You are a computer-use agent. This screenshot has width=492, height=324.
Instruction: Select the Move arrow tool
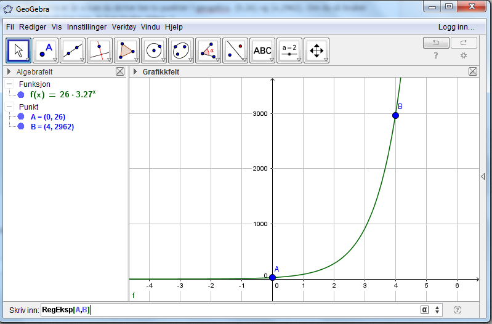18,51
